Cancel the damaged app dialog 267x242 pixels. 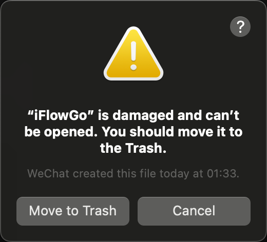tap(194, 211)
